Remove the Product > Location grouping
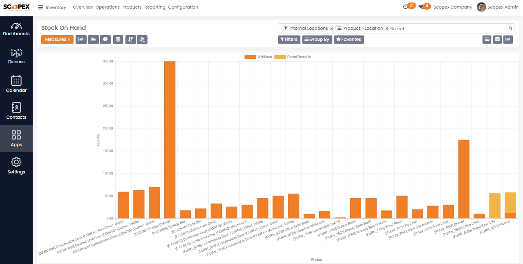Image resolution: width=523 pixels, height=264 pixels. click(x=387, y=29)
